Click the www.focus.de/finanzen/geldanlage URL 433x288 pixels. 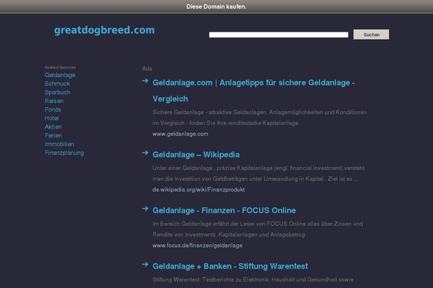198,246
